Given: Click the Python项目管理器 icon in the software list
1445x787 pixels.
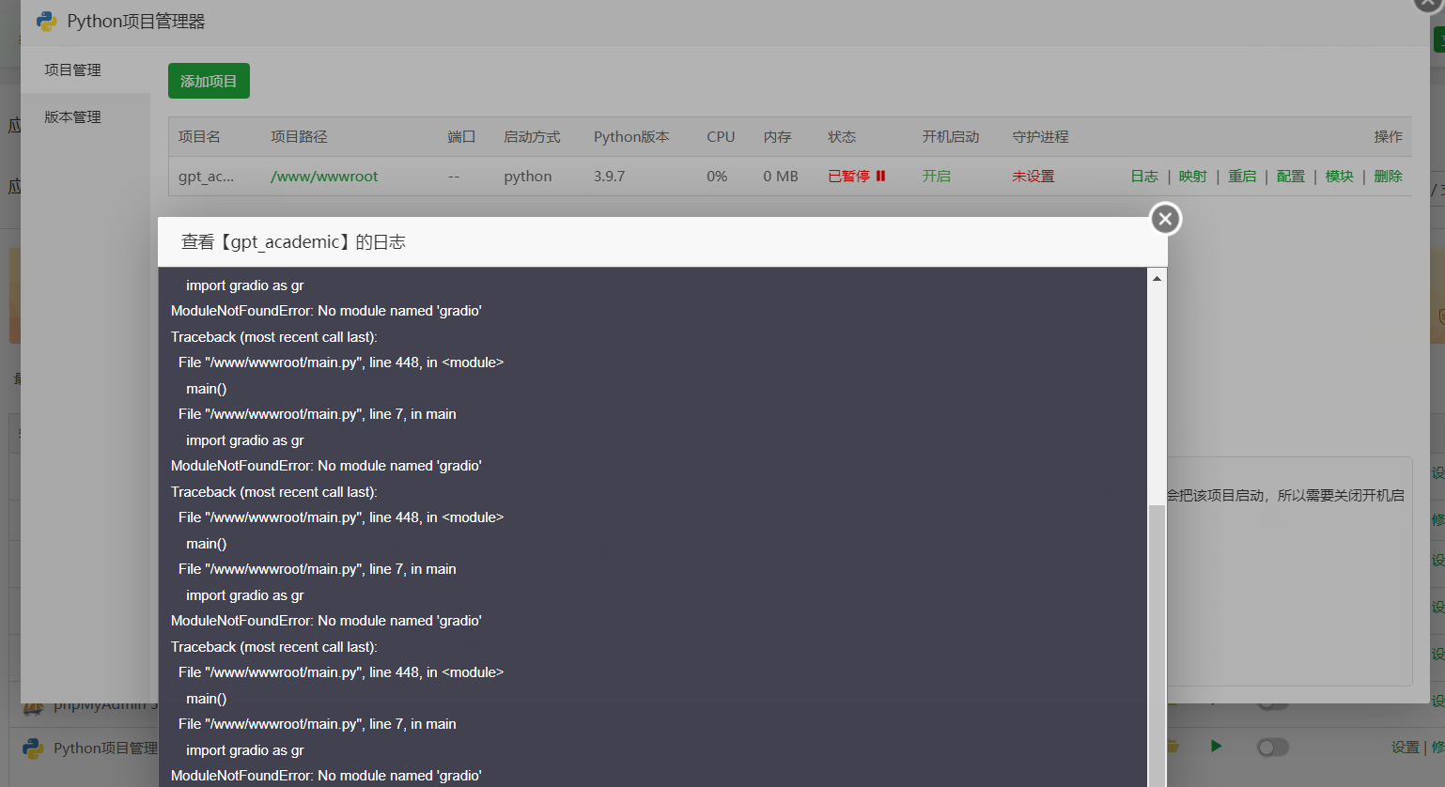Looking at the screenshot, I should pos(32,748).
